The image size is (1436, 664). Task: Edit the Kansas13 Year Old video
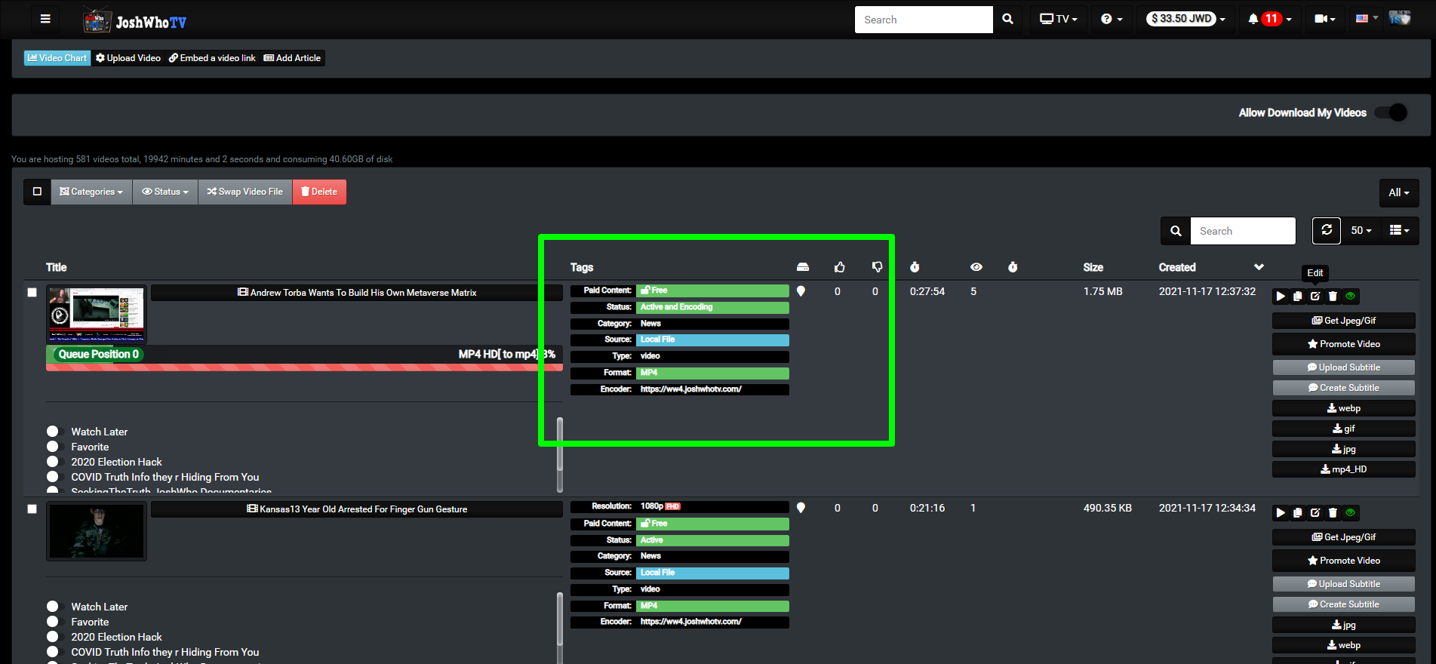coord(1315,513)
